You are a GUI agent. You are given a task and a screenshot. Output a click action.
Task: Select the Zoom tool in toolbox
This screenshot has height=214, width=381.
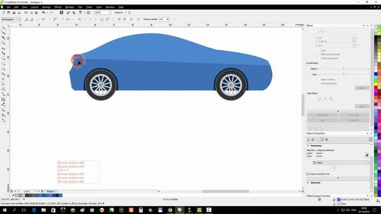pos(4,43)
